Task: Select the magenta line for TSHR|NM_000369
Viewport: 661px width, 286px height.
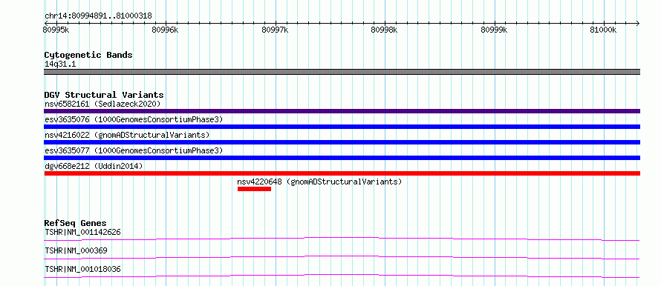Action: (342, 257)
